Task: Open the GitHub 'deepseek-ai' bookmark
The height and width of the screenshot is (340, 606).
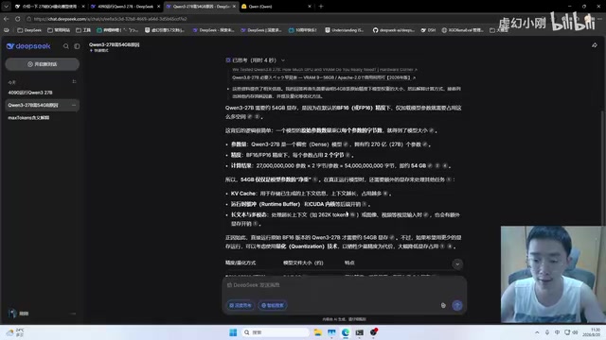Action: pyautogui.click(x=394, y=30)
